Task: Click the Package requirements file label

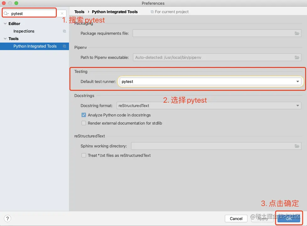Action: [104, 33]
